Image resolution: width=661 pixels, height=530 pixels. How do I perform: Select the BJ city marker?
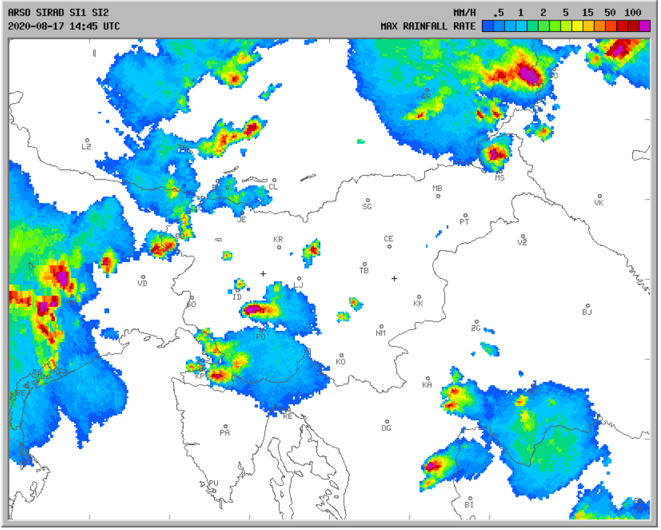click(x=587, y=306)
